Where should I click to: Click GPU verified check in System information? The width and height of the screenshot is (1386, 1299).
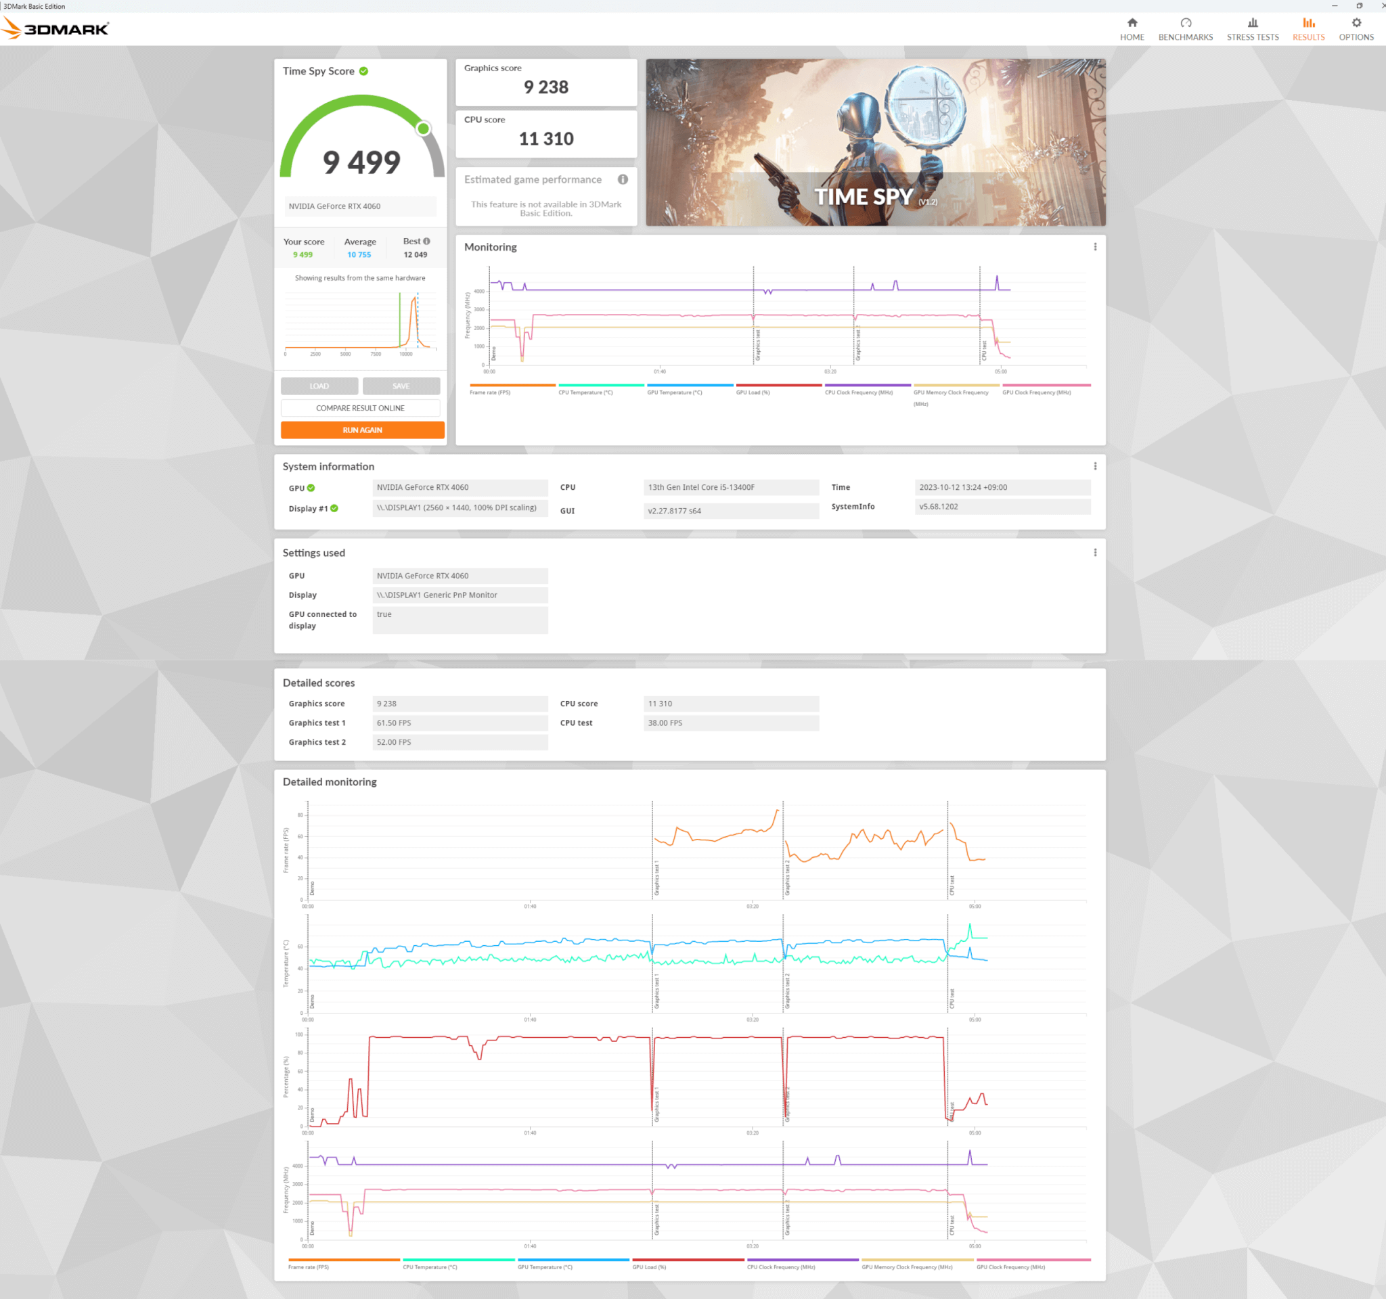tap(311, 488)
